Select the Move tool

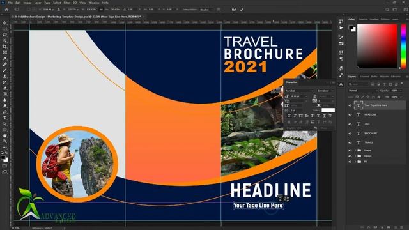click(x=4, y=23)
